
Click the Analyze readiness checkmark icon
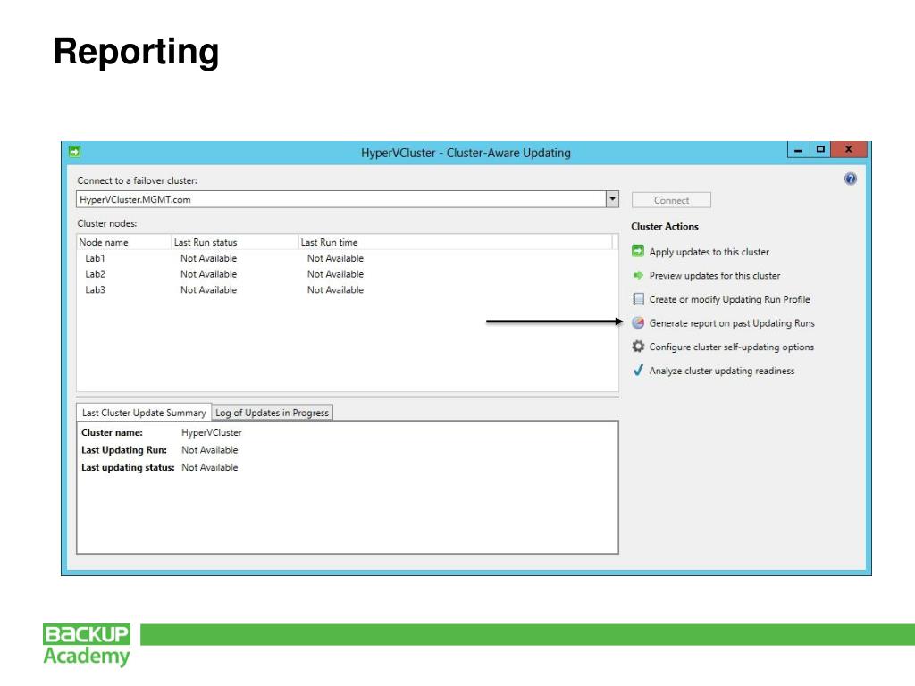tap(638, 371)
